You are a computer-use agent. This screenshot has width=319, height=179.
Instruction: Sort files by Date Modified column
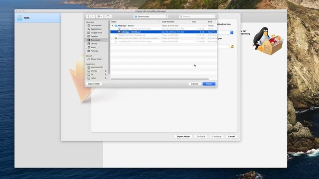coord(176,22)
